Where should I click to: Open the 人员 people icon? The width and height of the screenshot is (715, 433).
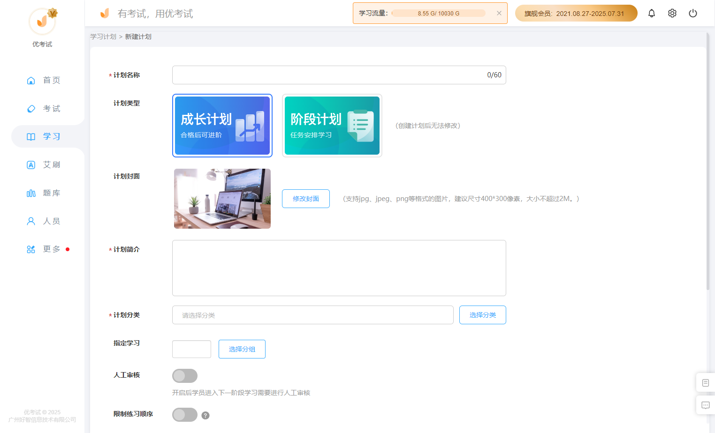coord(31,221)
